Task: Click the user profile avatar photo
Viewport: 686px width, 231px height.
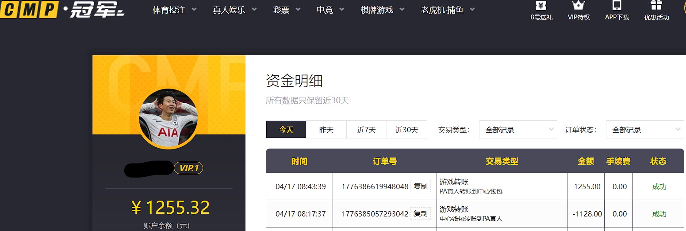Action: [x=168, y=118]
